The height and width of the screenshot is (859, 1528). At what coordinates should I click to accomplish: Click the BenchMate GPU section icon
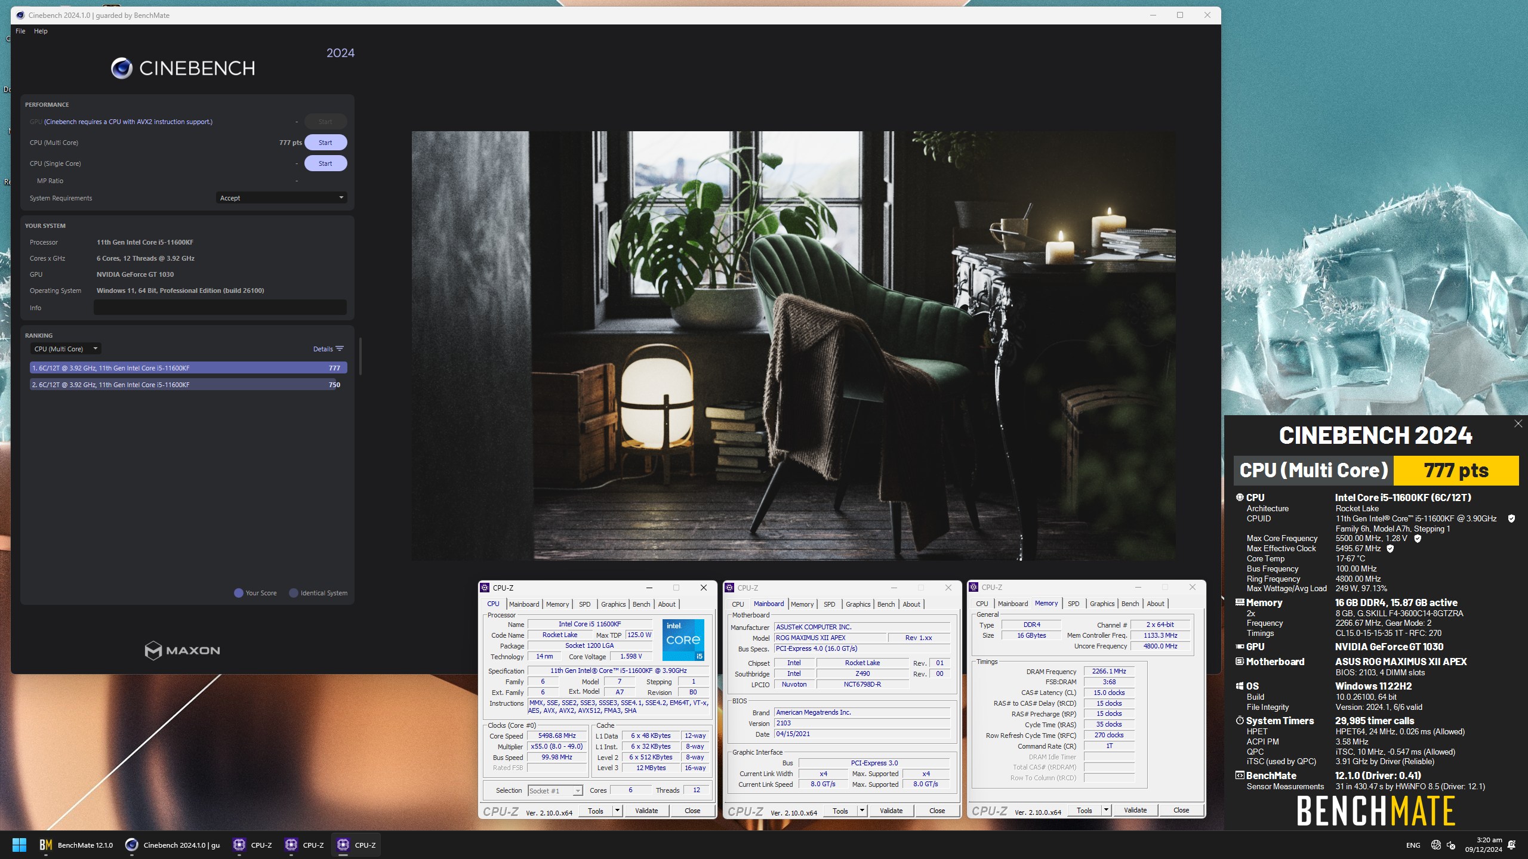pyautogui.click(x=1240, y=647)
